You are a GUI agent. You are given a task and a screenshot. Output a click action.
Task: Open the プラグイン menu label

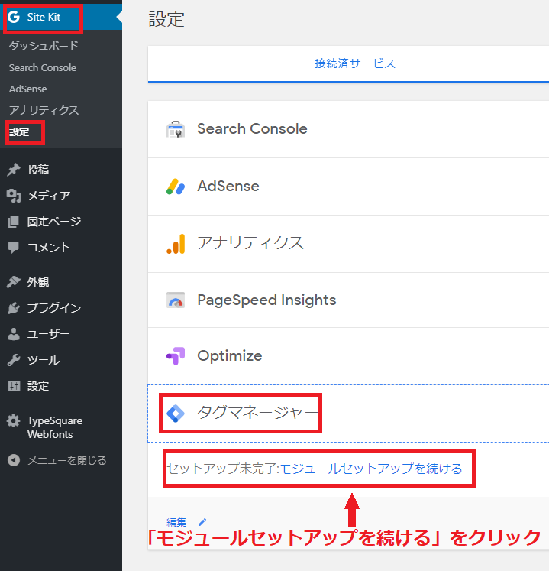point(54,308)
